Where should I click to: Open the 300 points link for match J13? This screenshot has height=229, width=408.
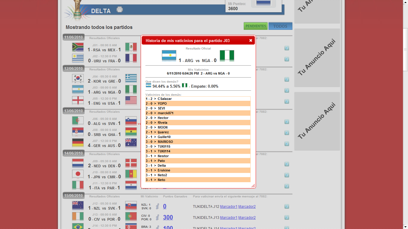168,217
